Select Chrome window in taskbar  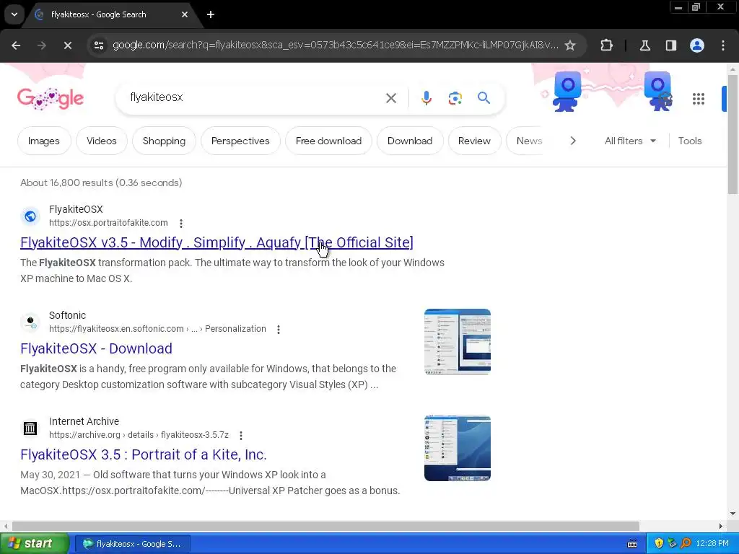click(133, 544)
